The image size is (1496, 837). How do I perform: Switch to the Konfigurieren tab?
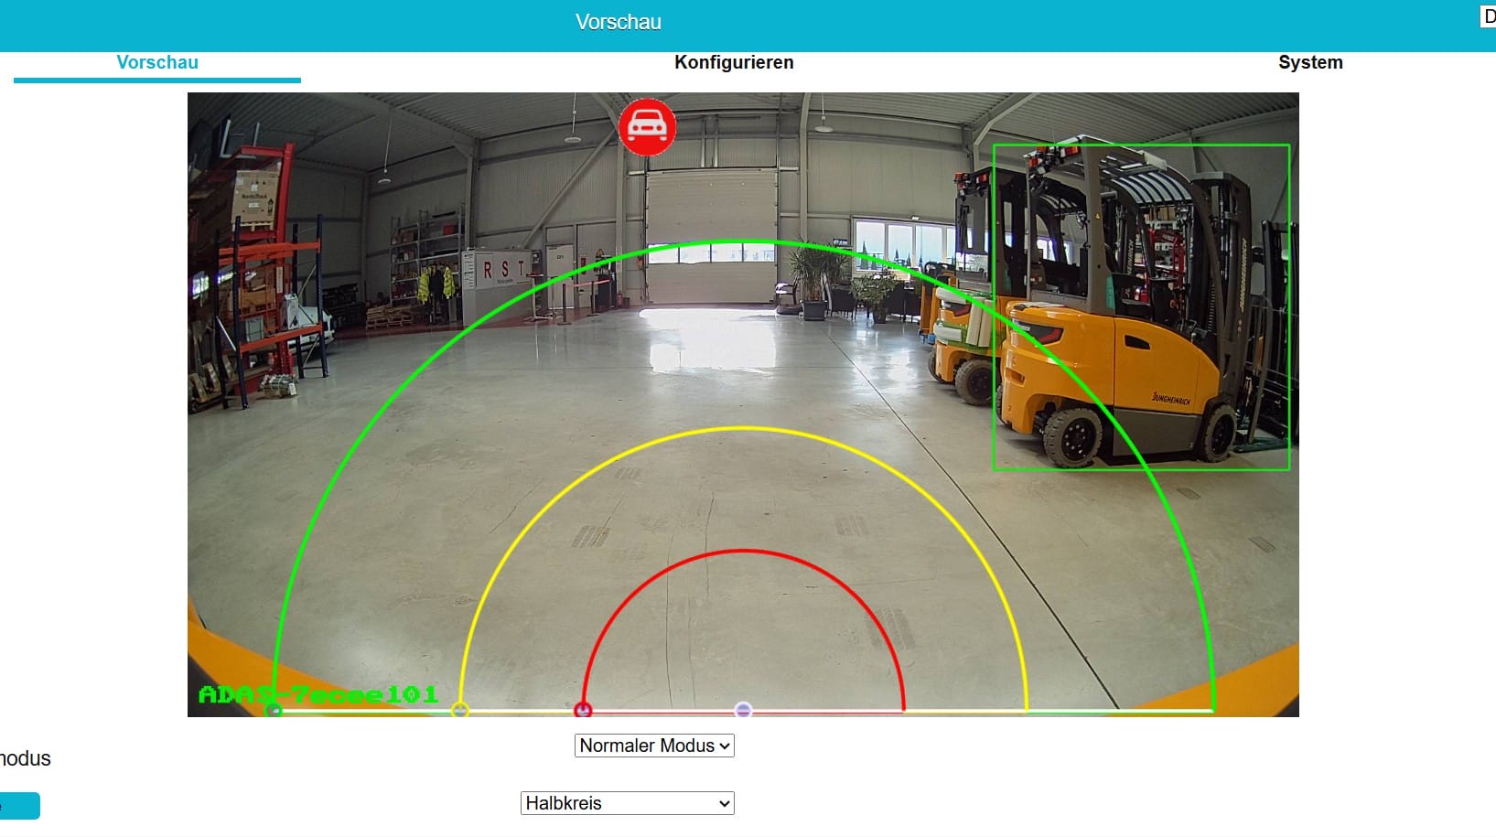pos(734,62)
